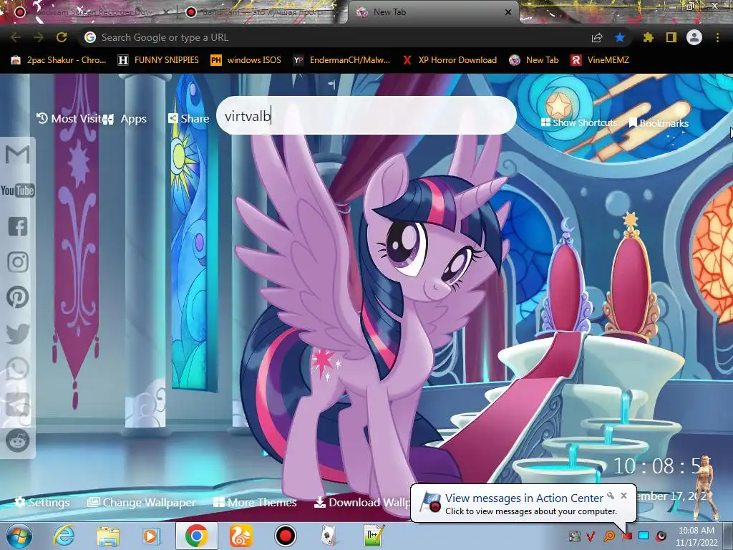The width and height of the screenshot is (733, 550).
Task: Open Notepad++ taskbar icon
Action: 374,536
